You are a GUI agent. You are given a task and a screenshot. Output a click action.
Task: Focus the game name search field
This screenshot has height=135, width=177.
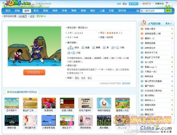pos(152,11)
